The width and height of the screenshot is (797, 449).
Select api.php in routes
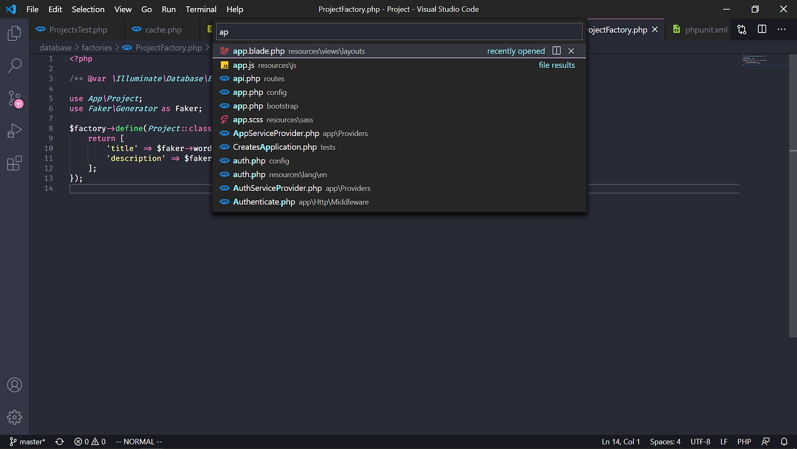point(399,79)
